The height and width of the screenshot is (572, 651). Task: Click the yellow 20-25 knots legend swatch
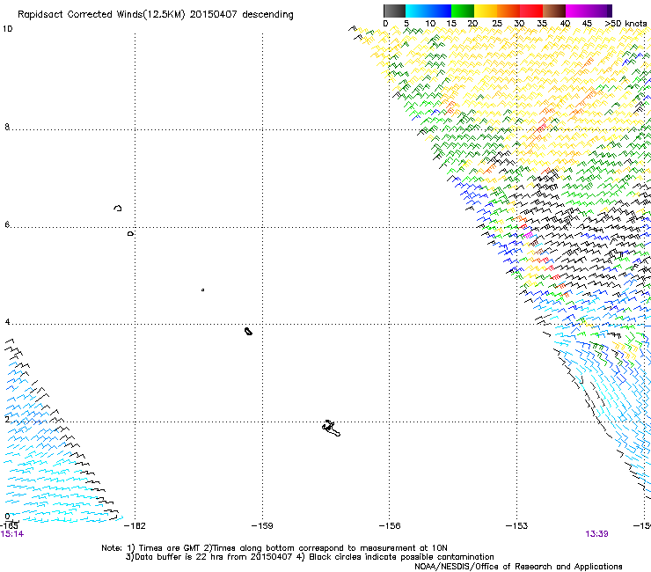point(486,11)
